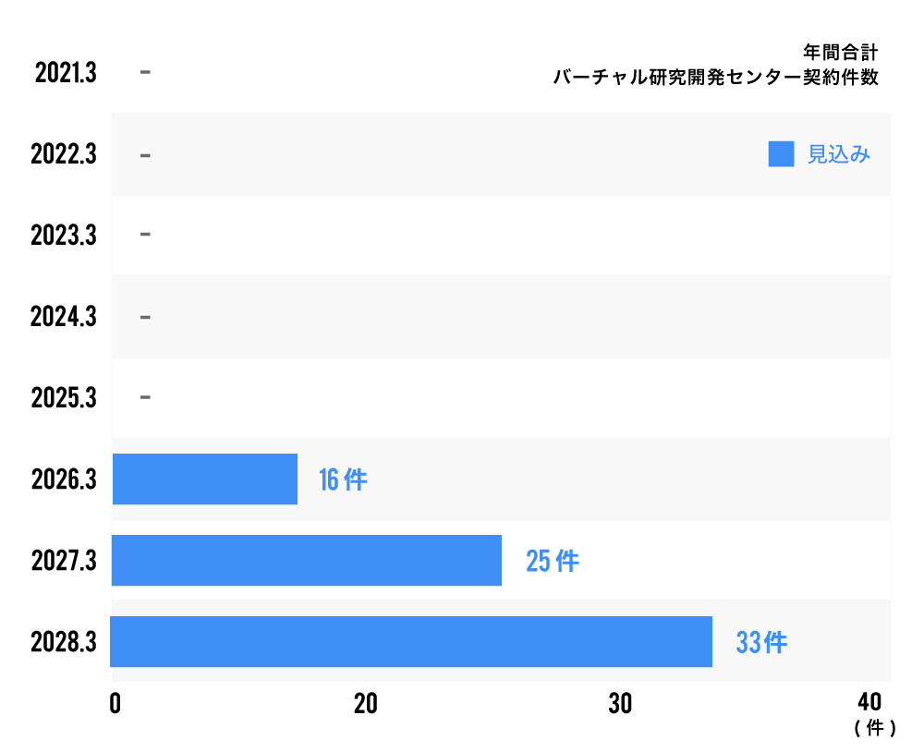This screenshot has height=752, width=924.
Task: Click the 2028.3 year label
Action: point(64,642)
